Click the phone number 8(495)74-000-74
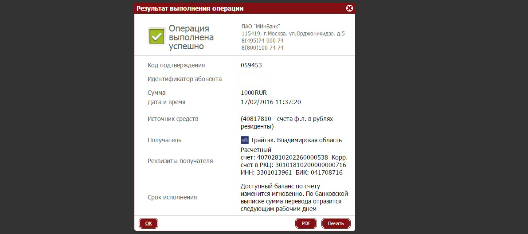Image resolution: width=528 pixels, height=234 pixels. tap(262, 41)
